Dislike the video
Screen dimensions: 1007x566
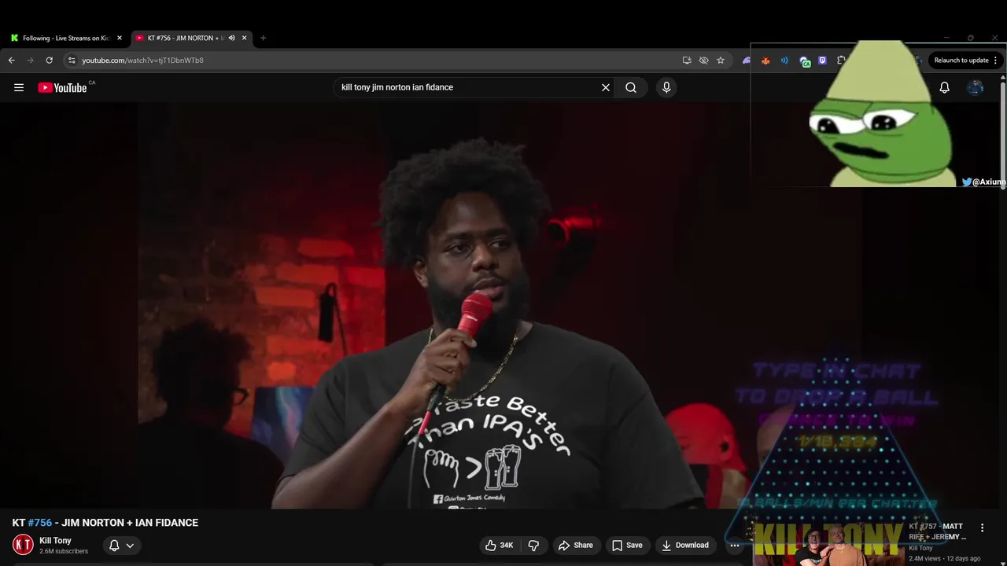pos(533,545)
